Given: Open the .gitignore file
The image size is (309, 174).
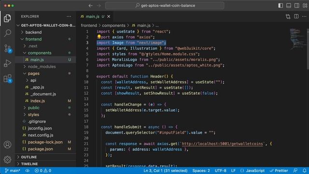Looking at the screenshot, I should pos(45,121).
